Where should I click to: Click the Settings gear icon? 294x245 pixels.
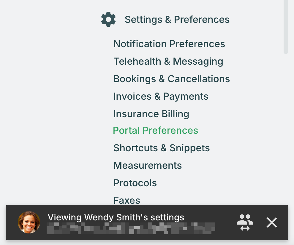pyautogui.click(x=108, y=19)
